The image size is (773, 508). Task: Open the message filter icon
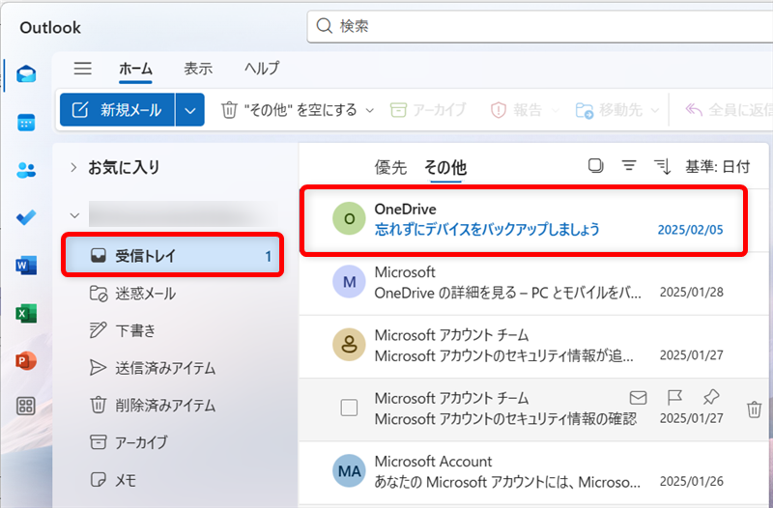pos(629,166)
